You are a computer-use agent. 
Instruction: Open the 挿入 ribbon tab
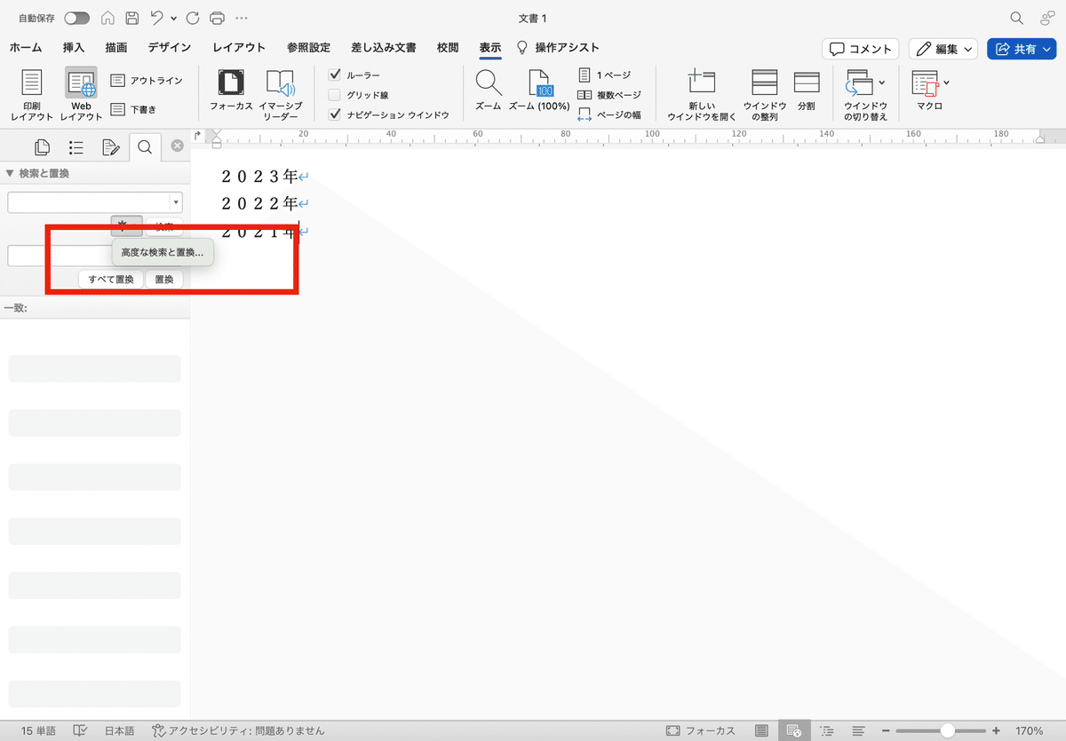(74, 47)
